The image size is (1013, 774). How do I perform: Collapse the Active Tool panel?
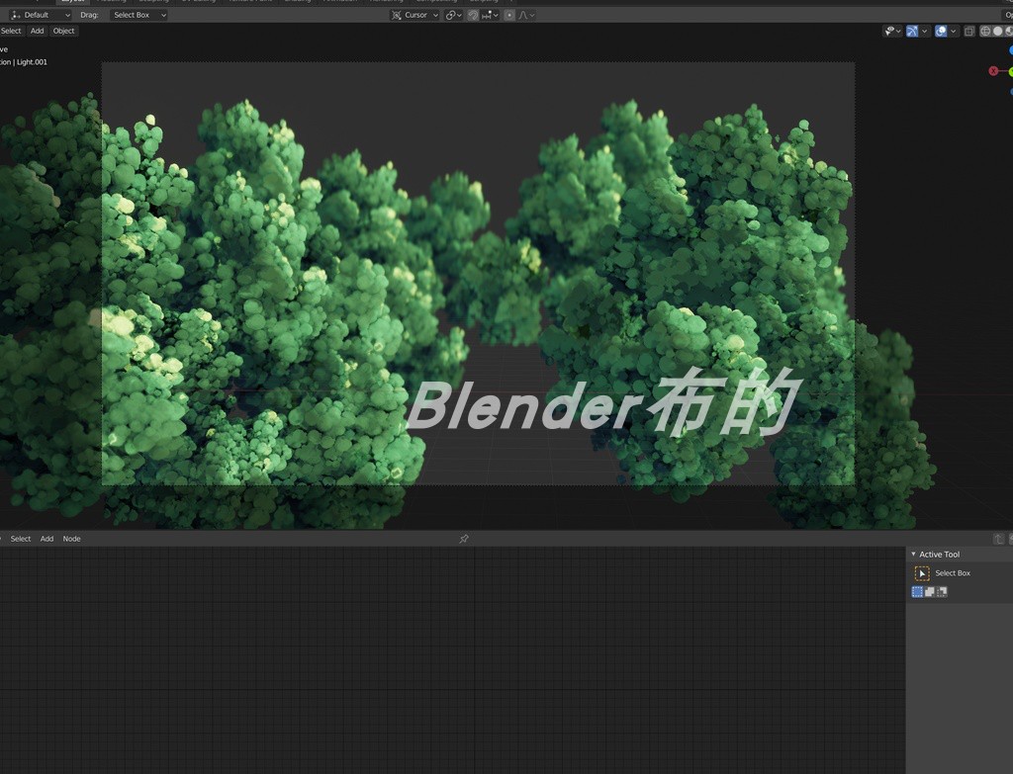tap(913, 554)
